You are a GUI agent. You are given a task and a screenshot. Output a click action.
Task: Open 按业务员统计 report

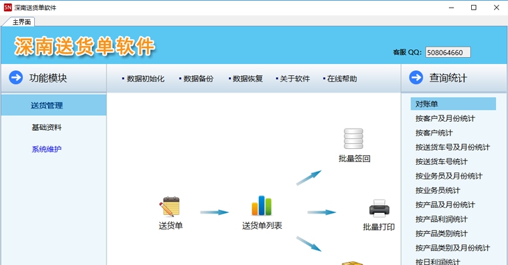pyautogui.click(x=438, y=190)
